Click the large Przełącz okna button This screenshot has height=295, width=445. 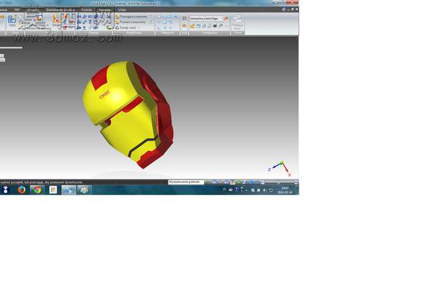pyautogui.click(x=238, y=23)
